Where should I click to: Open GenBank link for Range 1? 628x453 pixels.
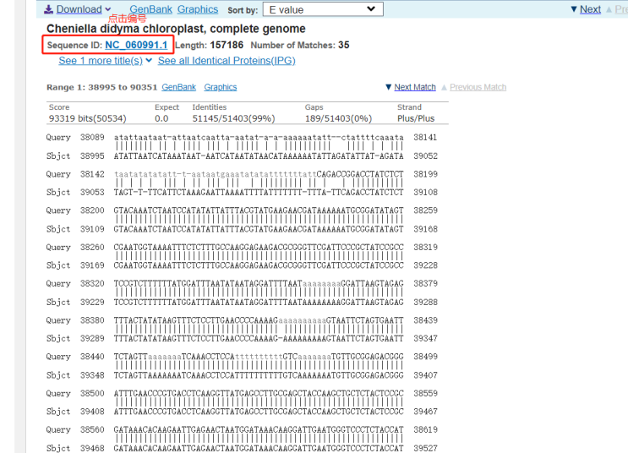pyautogui.click(x=178, y=87)
